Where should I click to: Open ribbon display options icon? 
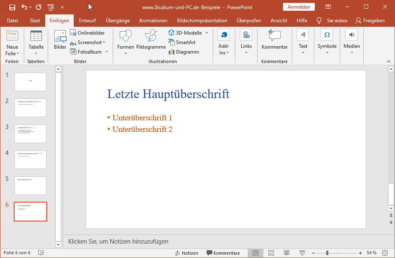coord(328,7)
